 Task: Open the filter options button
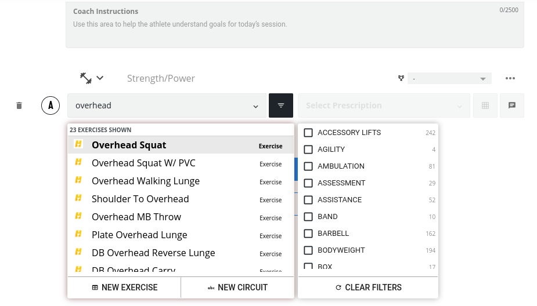[281, 105]
